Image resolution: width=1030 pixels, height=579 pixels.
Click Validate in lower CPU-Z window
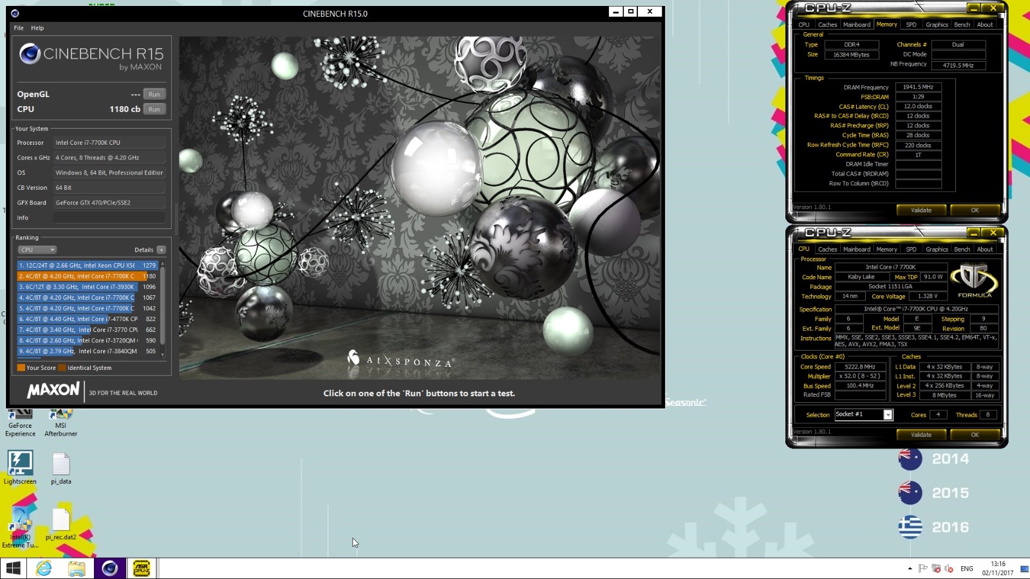(x=921, y=434)
